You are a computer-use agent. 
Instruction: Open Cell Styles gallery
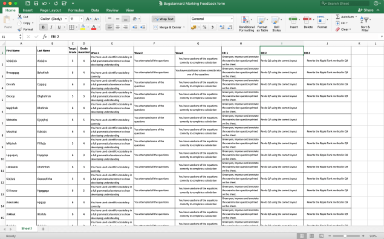point(276,24)
